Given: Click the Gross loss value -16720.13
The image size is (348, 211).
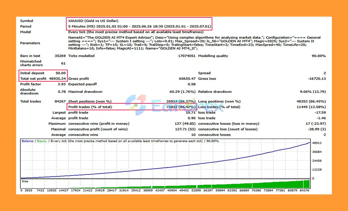Looking at the screenshot, I should (x=316, y=79).
